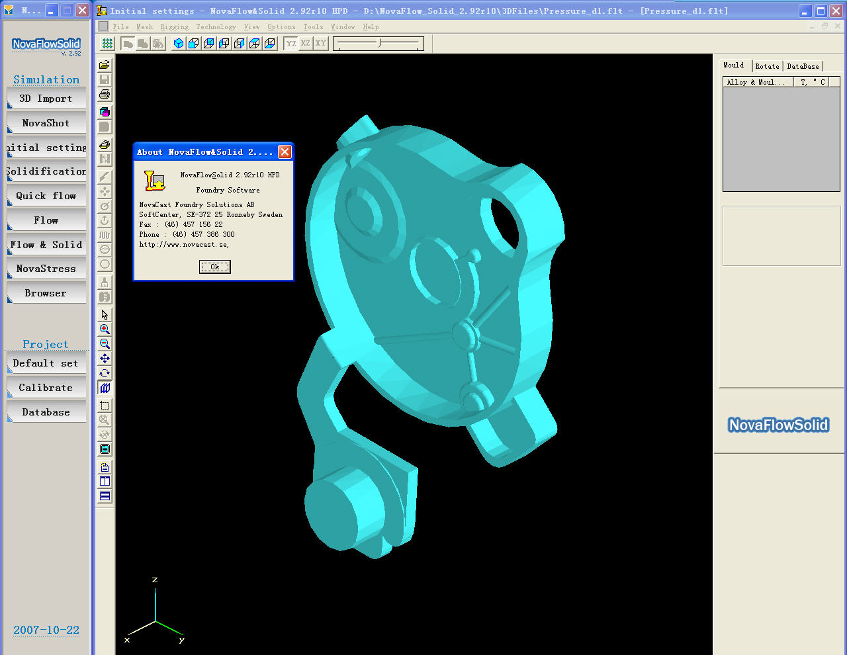847x655 pixels.
Task: Switch to the Rotate tab
Action: coord(767,66)
